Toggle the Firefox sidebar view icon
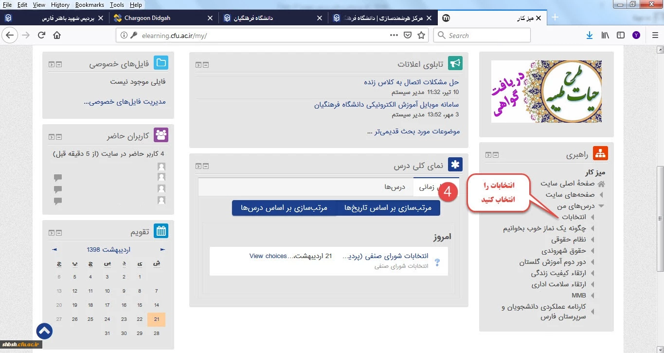This screenshot has height=353, width=664. 621,35
